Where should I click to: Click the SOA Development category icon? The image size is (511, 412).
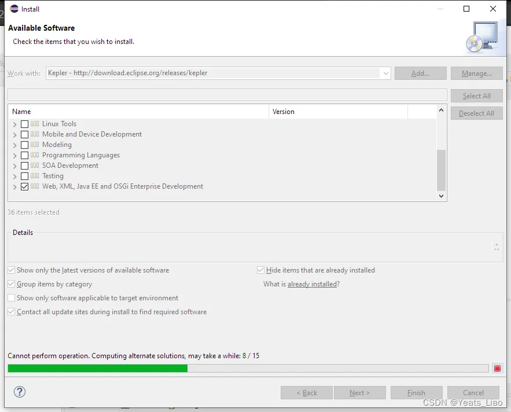(35, 165)
